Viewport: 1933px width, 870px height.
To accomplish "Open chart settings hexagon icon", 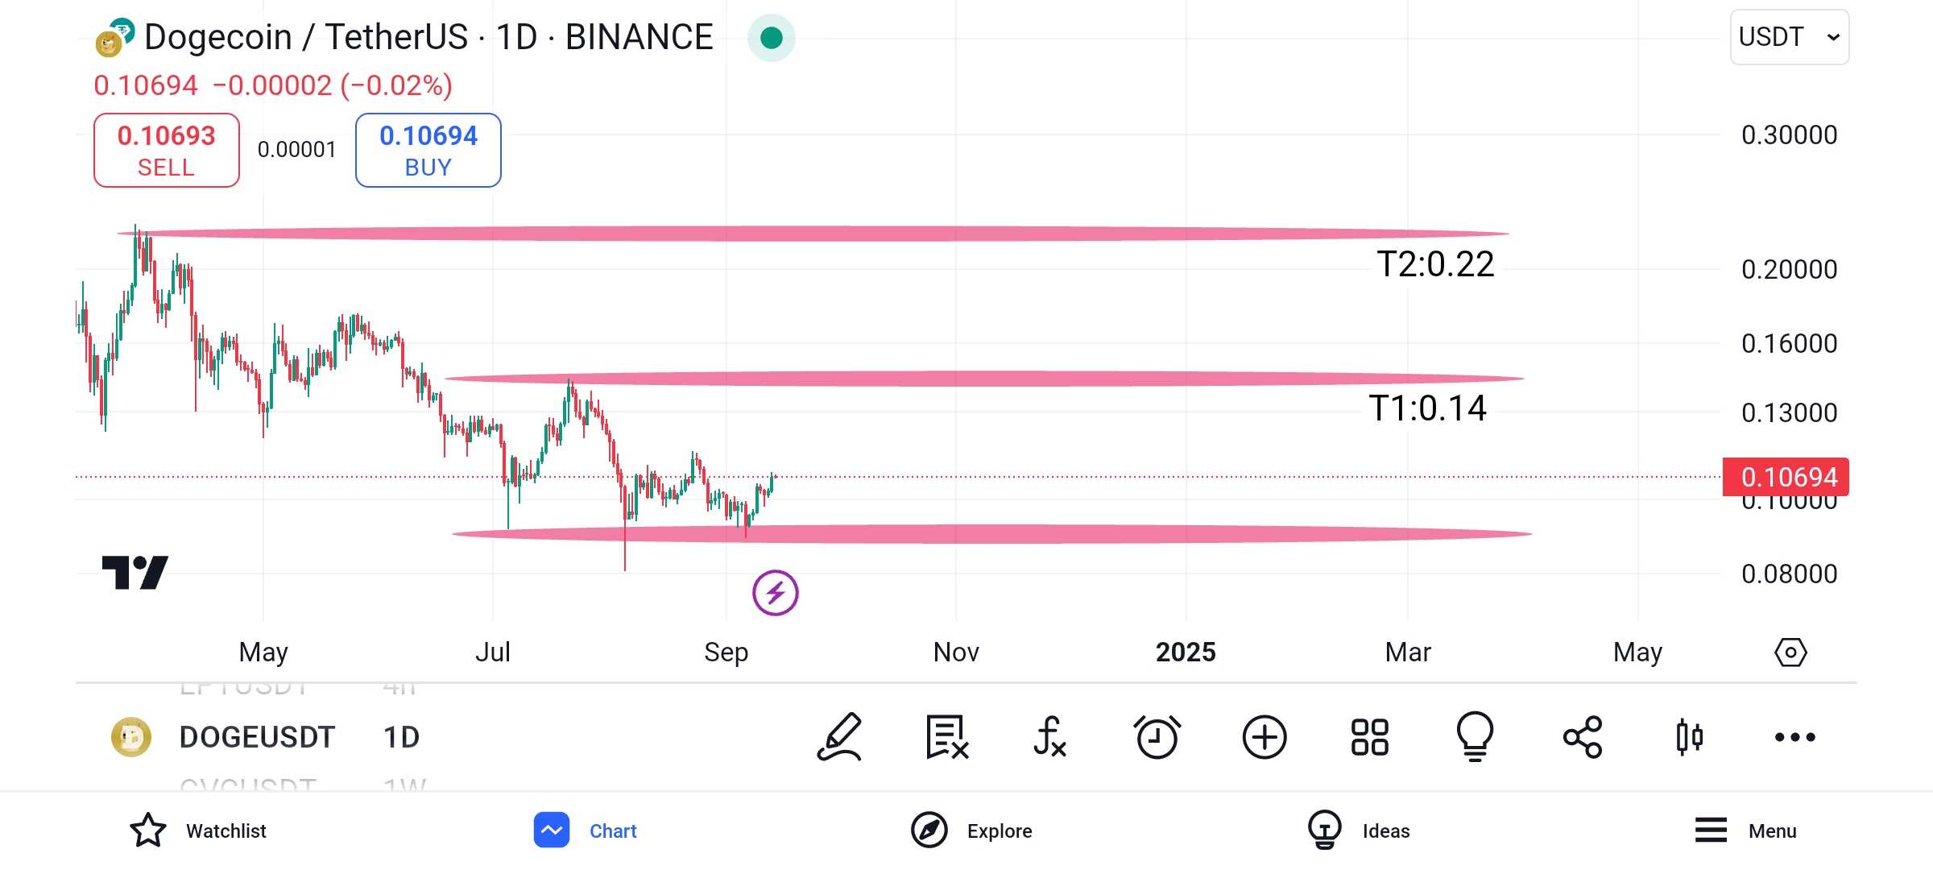I will point(1790,652).
